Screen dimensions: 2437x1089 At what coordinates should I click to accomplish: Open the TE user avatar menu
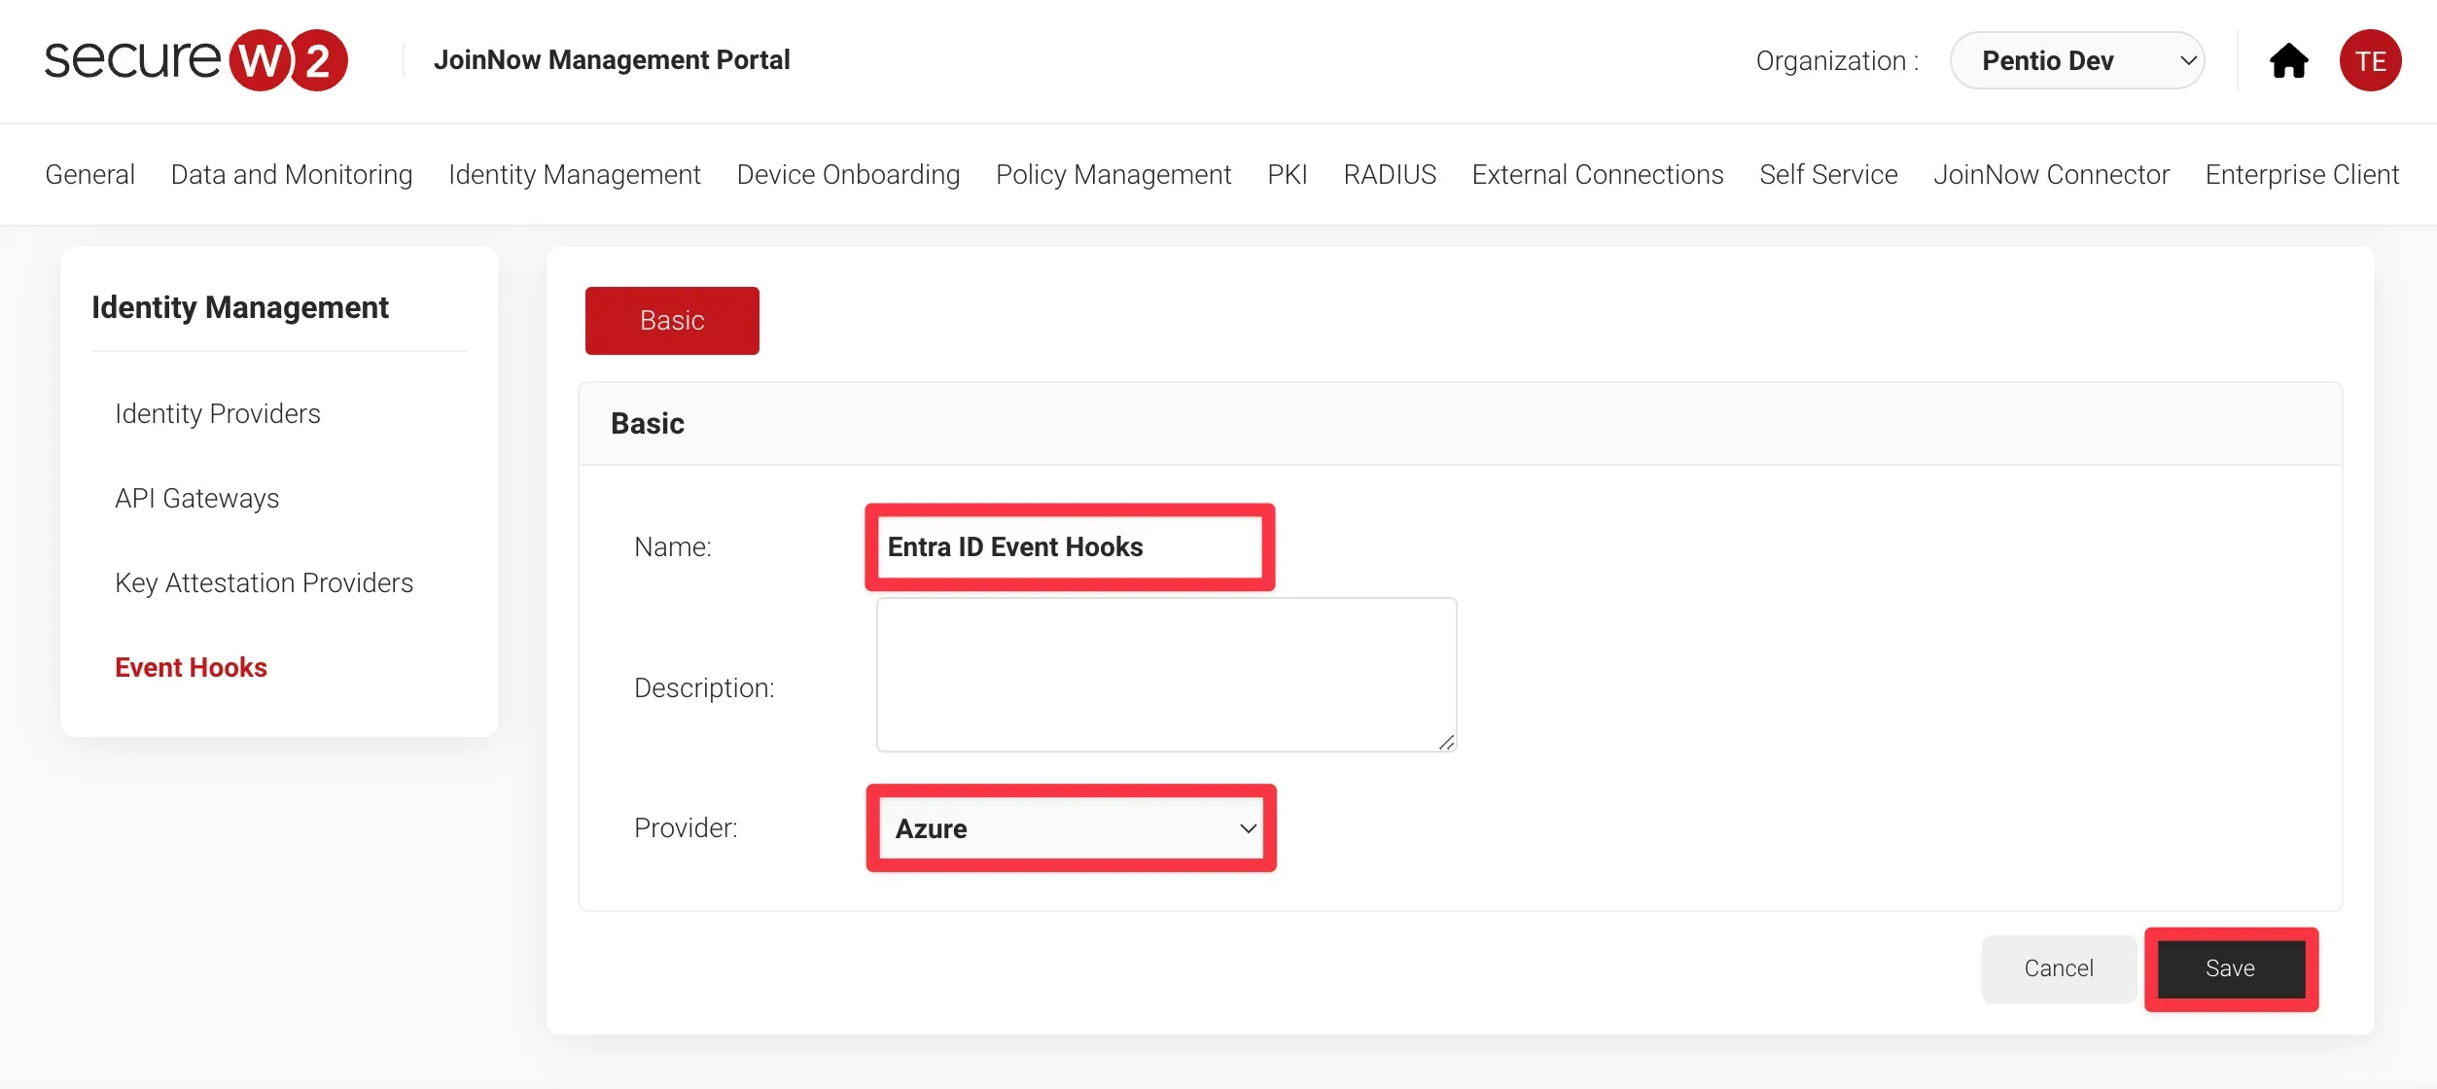[2369, 61]
